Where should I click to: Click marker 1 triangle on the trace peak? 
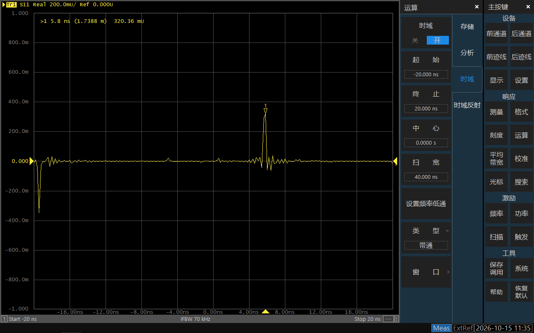pyautogui.click(x=265, y=110)
